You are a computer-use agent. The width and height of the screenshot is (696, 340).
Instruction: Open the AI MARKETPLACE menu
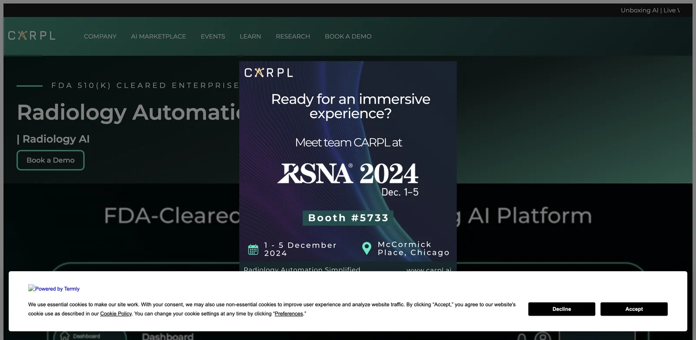point(158,37)
